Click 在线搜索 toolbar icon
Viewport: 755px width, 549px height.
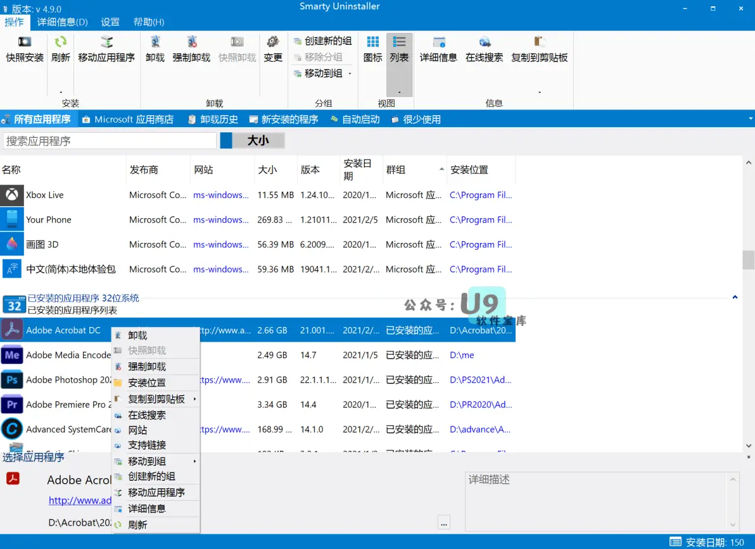485,42
